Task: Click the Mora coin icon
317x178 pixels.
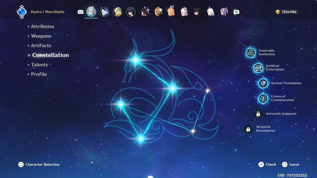Action: [x=278, y=12]
